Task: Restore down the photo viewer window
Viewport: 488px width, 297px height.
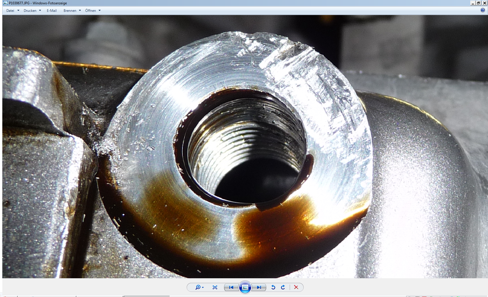Action: 478,3
